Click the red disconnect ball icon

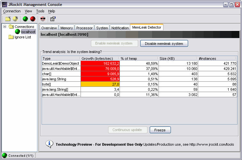(33, 19)
